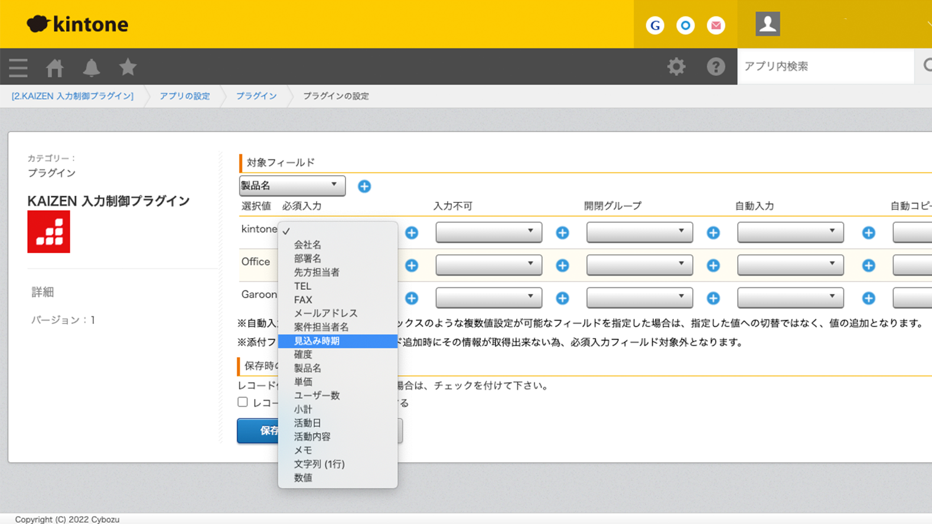
Task: Open 自動入力 dropdown in kintone row
Action: [x=790, y=232]
